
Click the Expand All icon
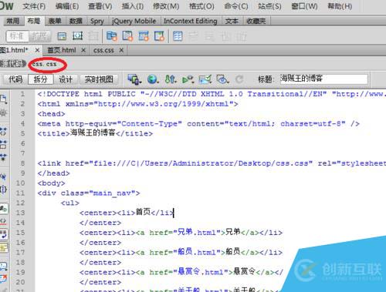coord(3,156)
